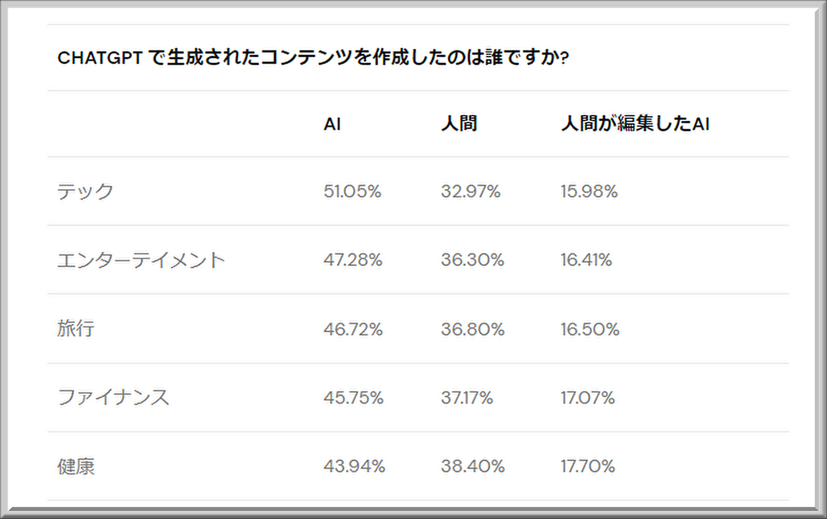
Task: Click the 36.30% value cell
Action: click(472, 260)
